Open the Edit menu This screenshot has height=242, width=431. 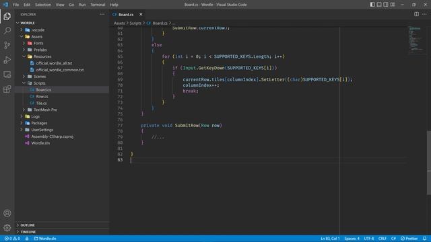[27, 5]
